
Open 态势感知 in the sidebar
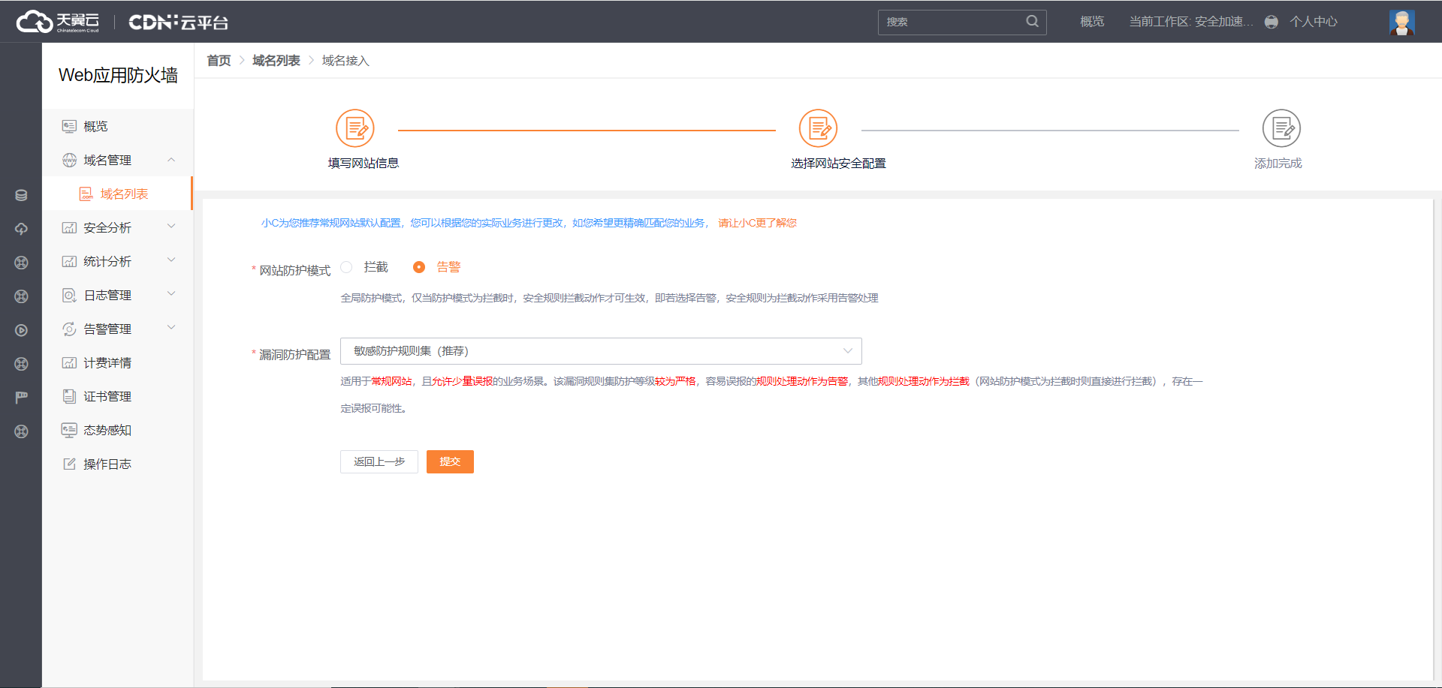click(107, 430)
